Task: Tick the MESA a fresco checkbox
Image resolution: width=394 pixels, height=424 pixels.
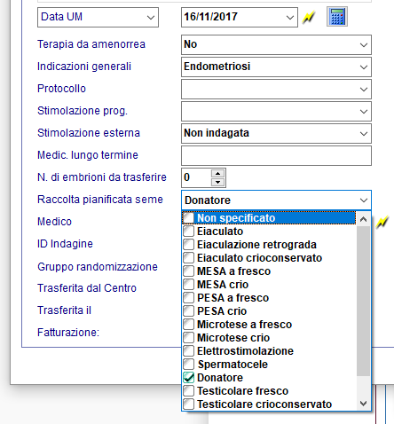Action: [188, 271]
